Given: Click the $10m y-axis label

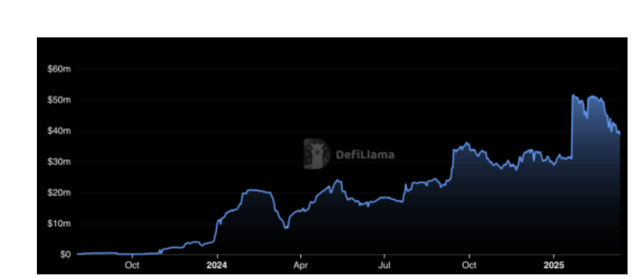Looking at the screenshot, I should 59,224.
